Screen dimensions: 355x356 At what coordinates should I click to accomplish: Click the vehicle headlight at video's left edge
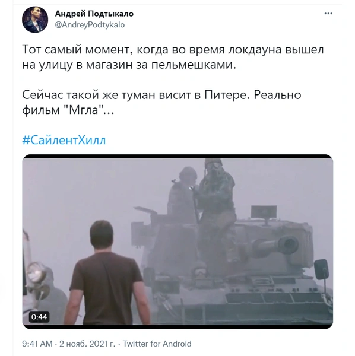click(x=36, y=273)
